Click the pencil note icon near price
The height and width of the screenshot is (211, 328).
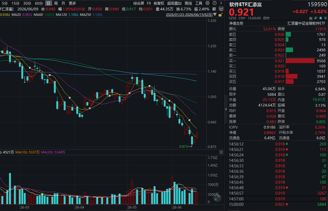(x=315, y=18)
